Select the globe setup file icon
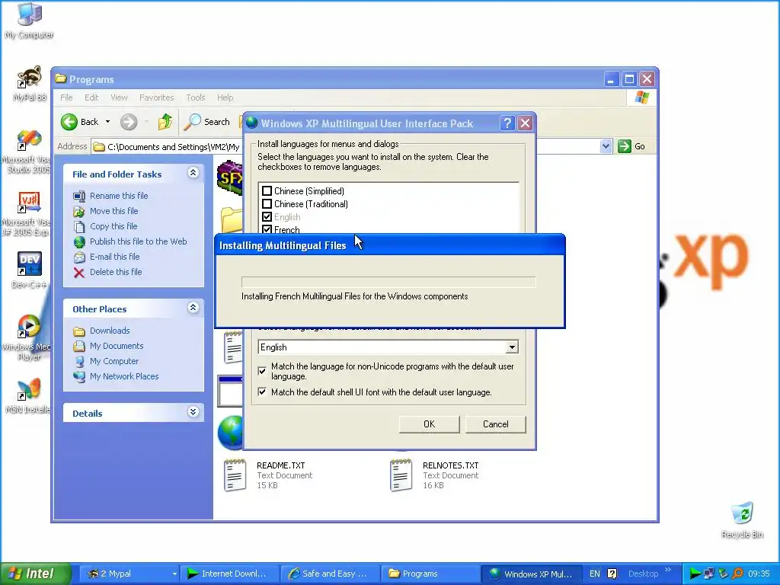 tap(230, 432)
